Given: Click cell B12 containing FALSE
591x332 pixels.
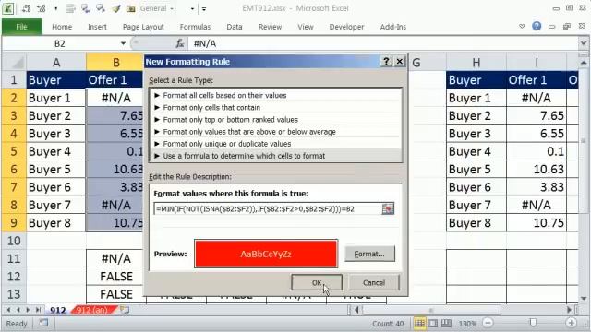Looking at the screenshot, I should [x=116, y=277].
